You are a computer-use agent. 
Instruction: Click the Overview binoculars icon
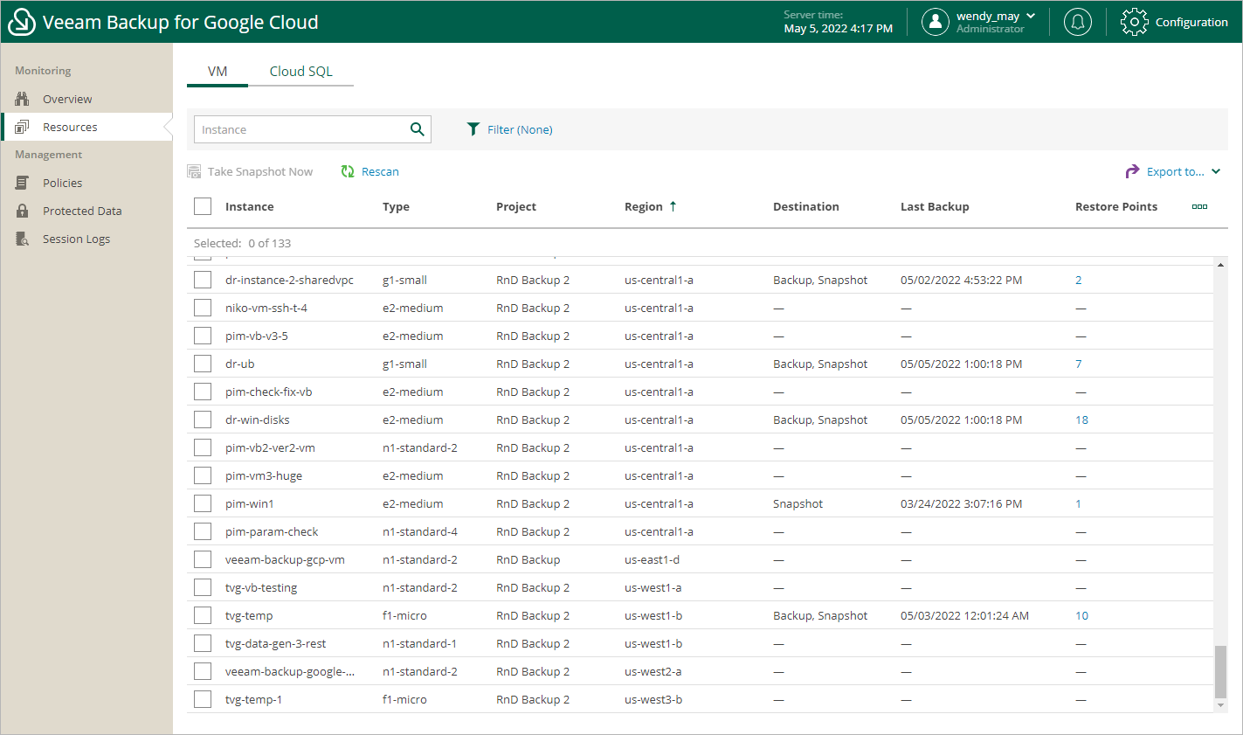(x=23, y=99)
